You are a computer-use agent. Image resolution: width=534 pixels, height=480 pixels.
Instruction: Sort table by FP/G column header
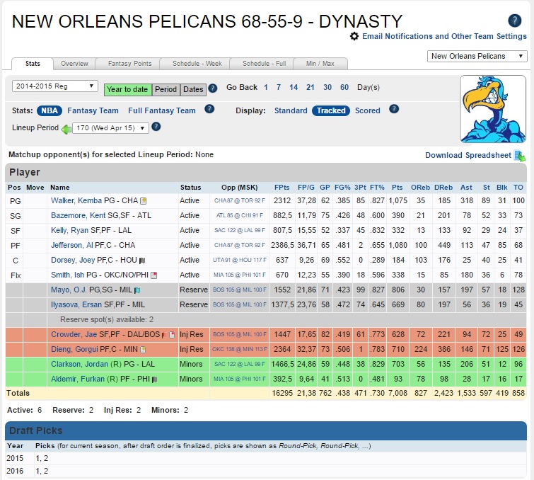point(306,188)
